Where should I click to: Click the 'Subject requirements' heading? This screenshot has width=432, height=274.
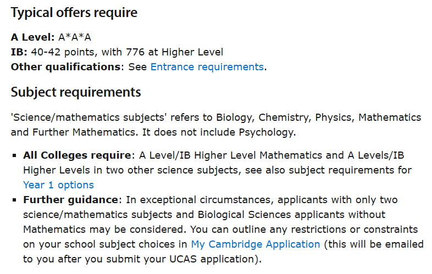click(76, 91)
